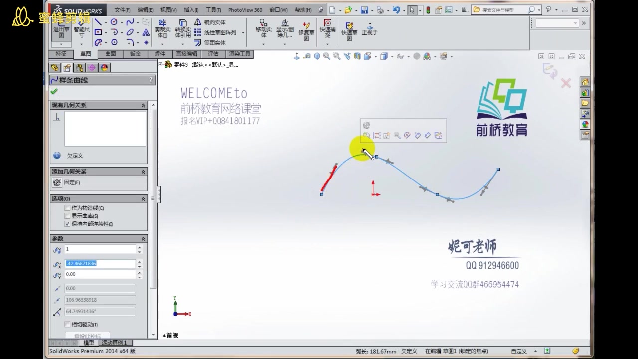Open the Zoom to Fit icon
638x359 pixels.
(x=327, y=56)
